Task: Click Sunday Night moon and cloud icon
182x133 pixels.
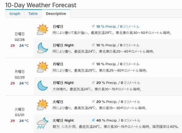Action: coord(42,48)
